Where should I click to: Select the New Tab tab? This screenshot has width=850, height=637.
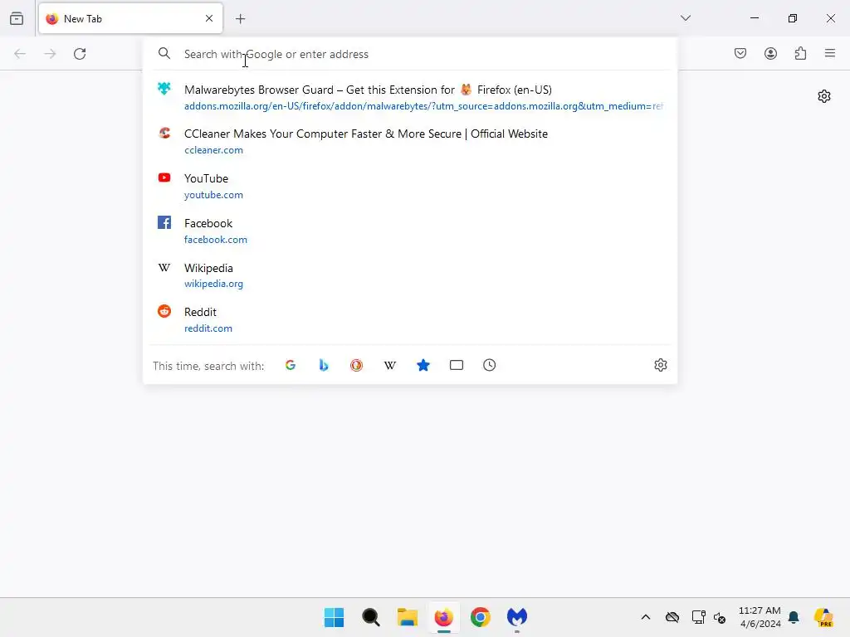coord(130,18)
